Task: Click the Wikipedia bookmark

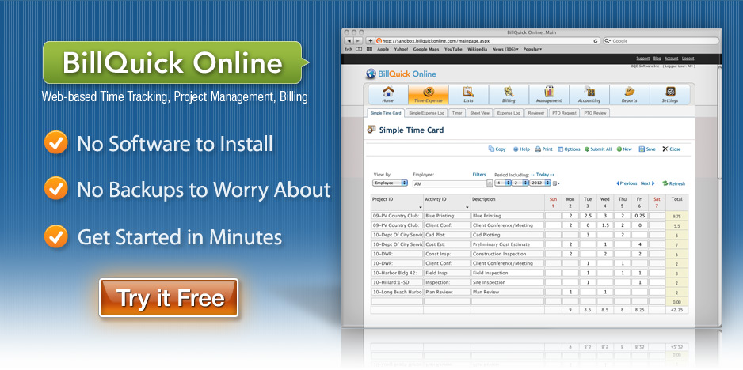Action: [477, 49]
